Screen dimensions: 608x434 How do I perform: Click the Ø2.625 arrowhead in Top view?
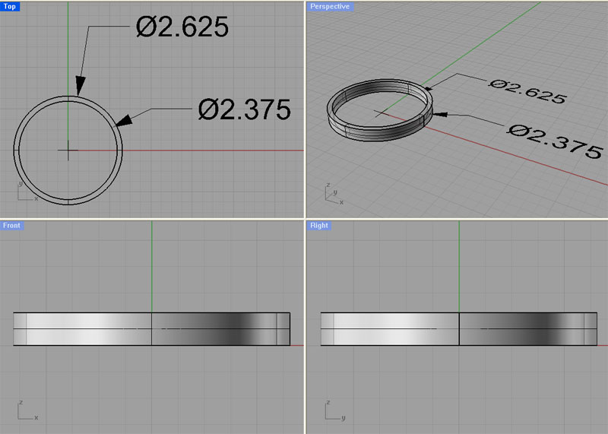(x=80, y=87)
